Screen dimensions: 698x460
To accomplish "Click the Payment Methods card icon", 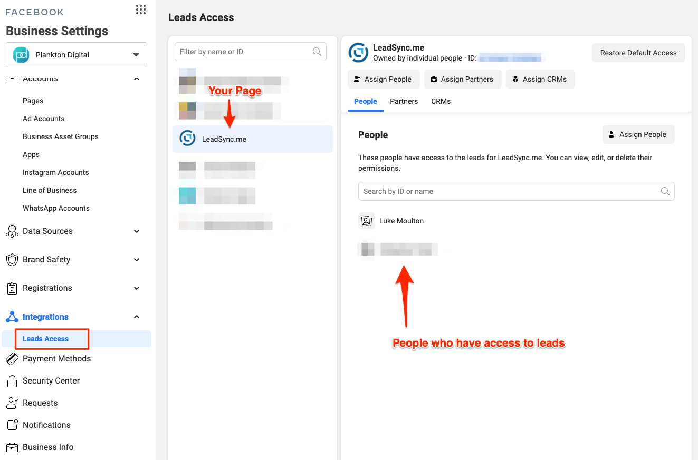I will pyautogui.click(x=12, y=359).
